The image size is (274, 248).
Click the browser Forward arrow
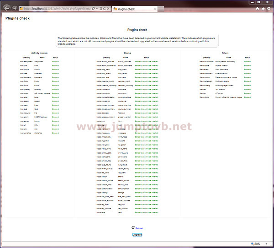click(x=15, y=8)
